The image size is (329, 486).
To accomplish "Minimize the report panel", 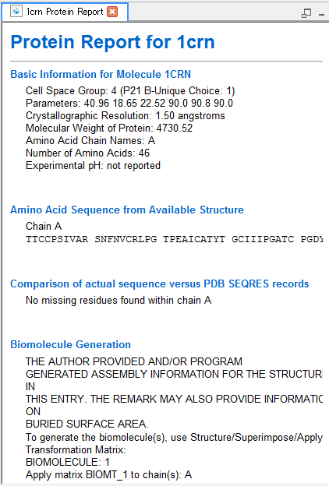I will pyautogui.click(x=321, y=14).
